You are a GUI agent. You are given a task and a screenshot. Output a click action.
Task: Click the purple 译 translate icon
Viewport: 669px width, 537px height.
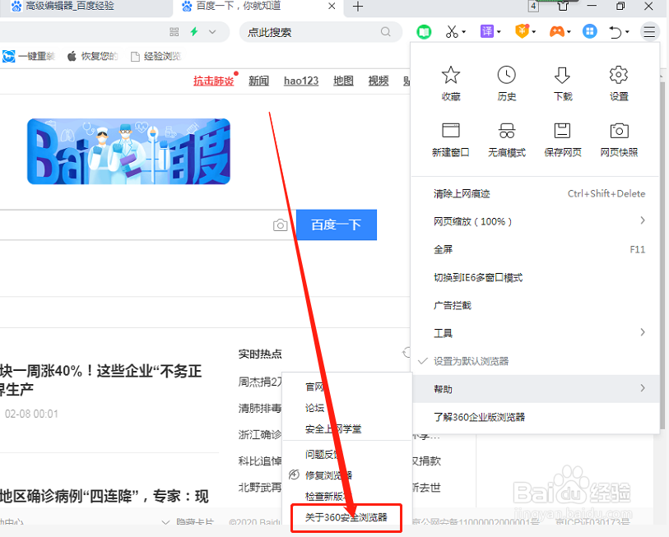pos(487,31)
